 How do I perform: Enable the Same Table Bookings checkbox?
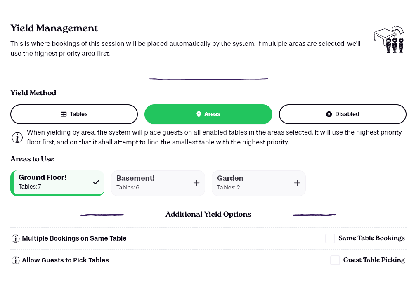point(330,238)
